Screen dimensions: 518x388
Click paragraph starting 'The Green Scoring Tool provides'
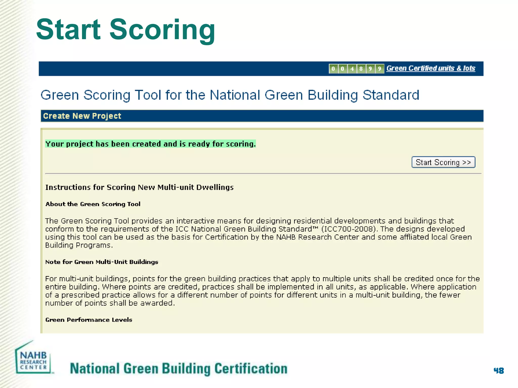tap(258, 233)
